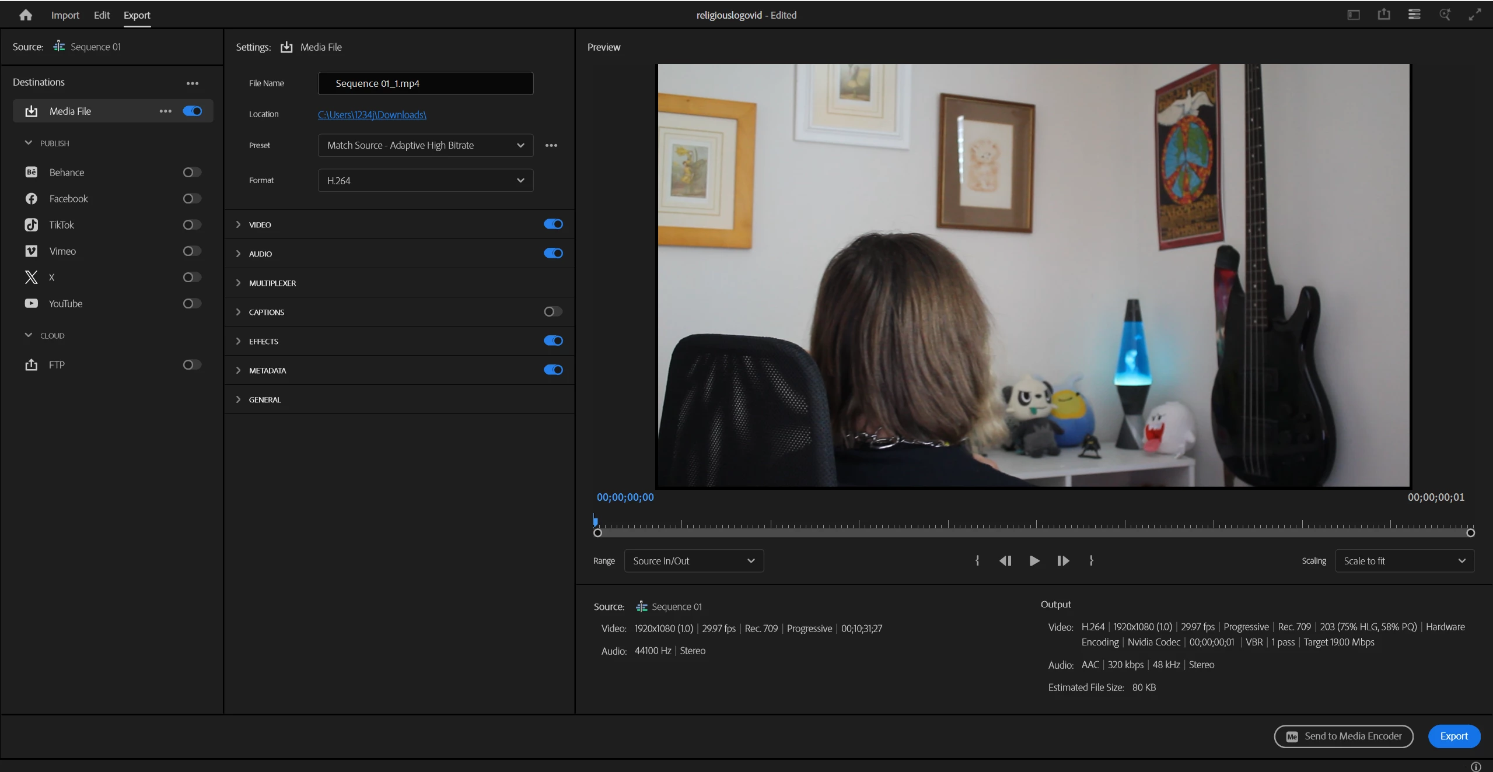Image resolution: width=1493 pixels, height=772 pixels.
Task: Click the File Name input field
Action: point(425,83)
